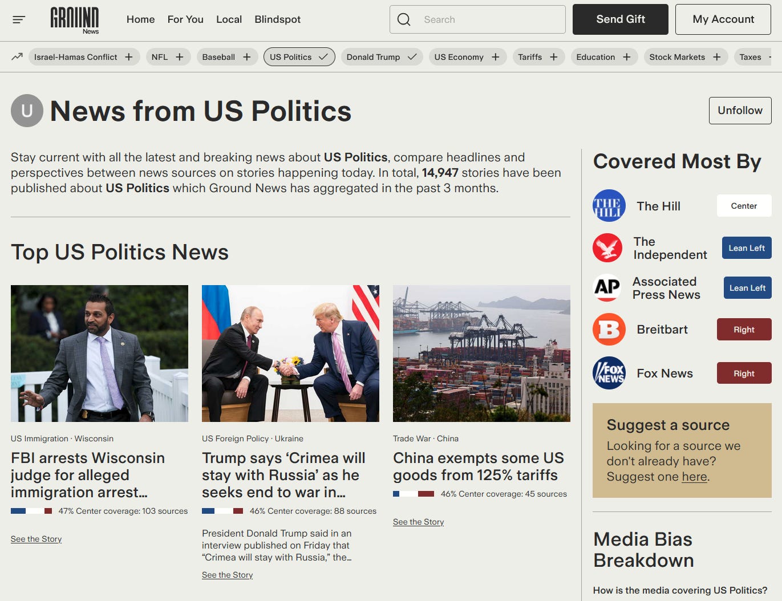Image resolution: width=782 pixels, height=601 pixels.
Task: Click the Right tag for Fox News
Action: tap(744, 373)
